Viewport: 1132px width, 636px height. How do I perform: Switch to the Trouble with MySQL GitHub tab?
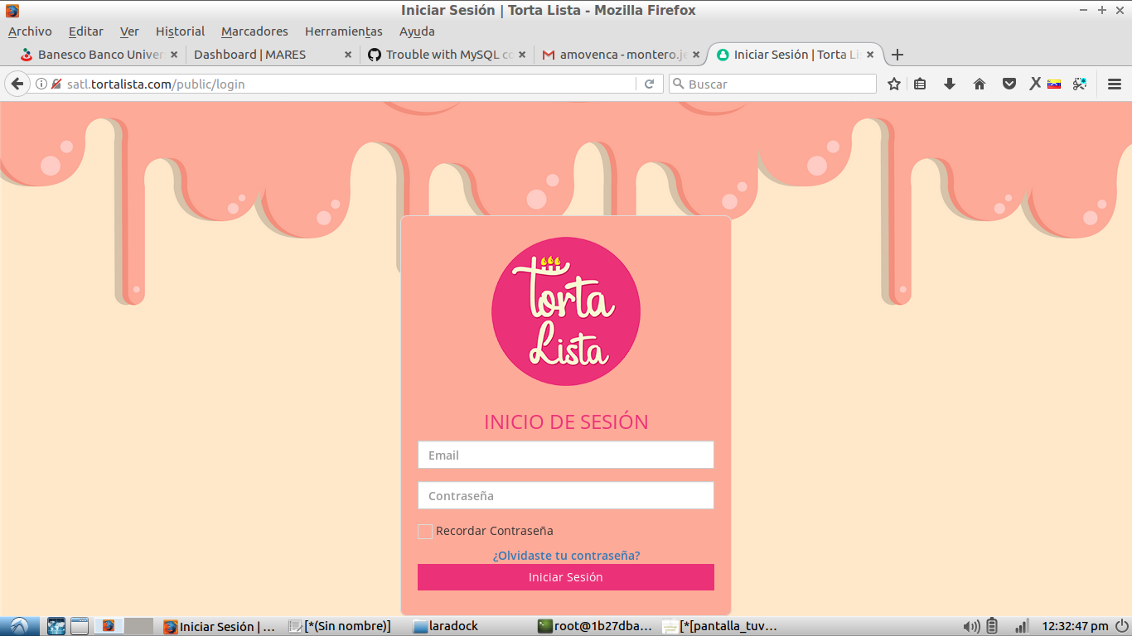point(447,55)
